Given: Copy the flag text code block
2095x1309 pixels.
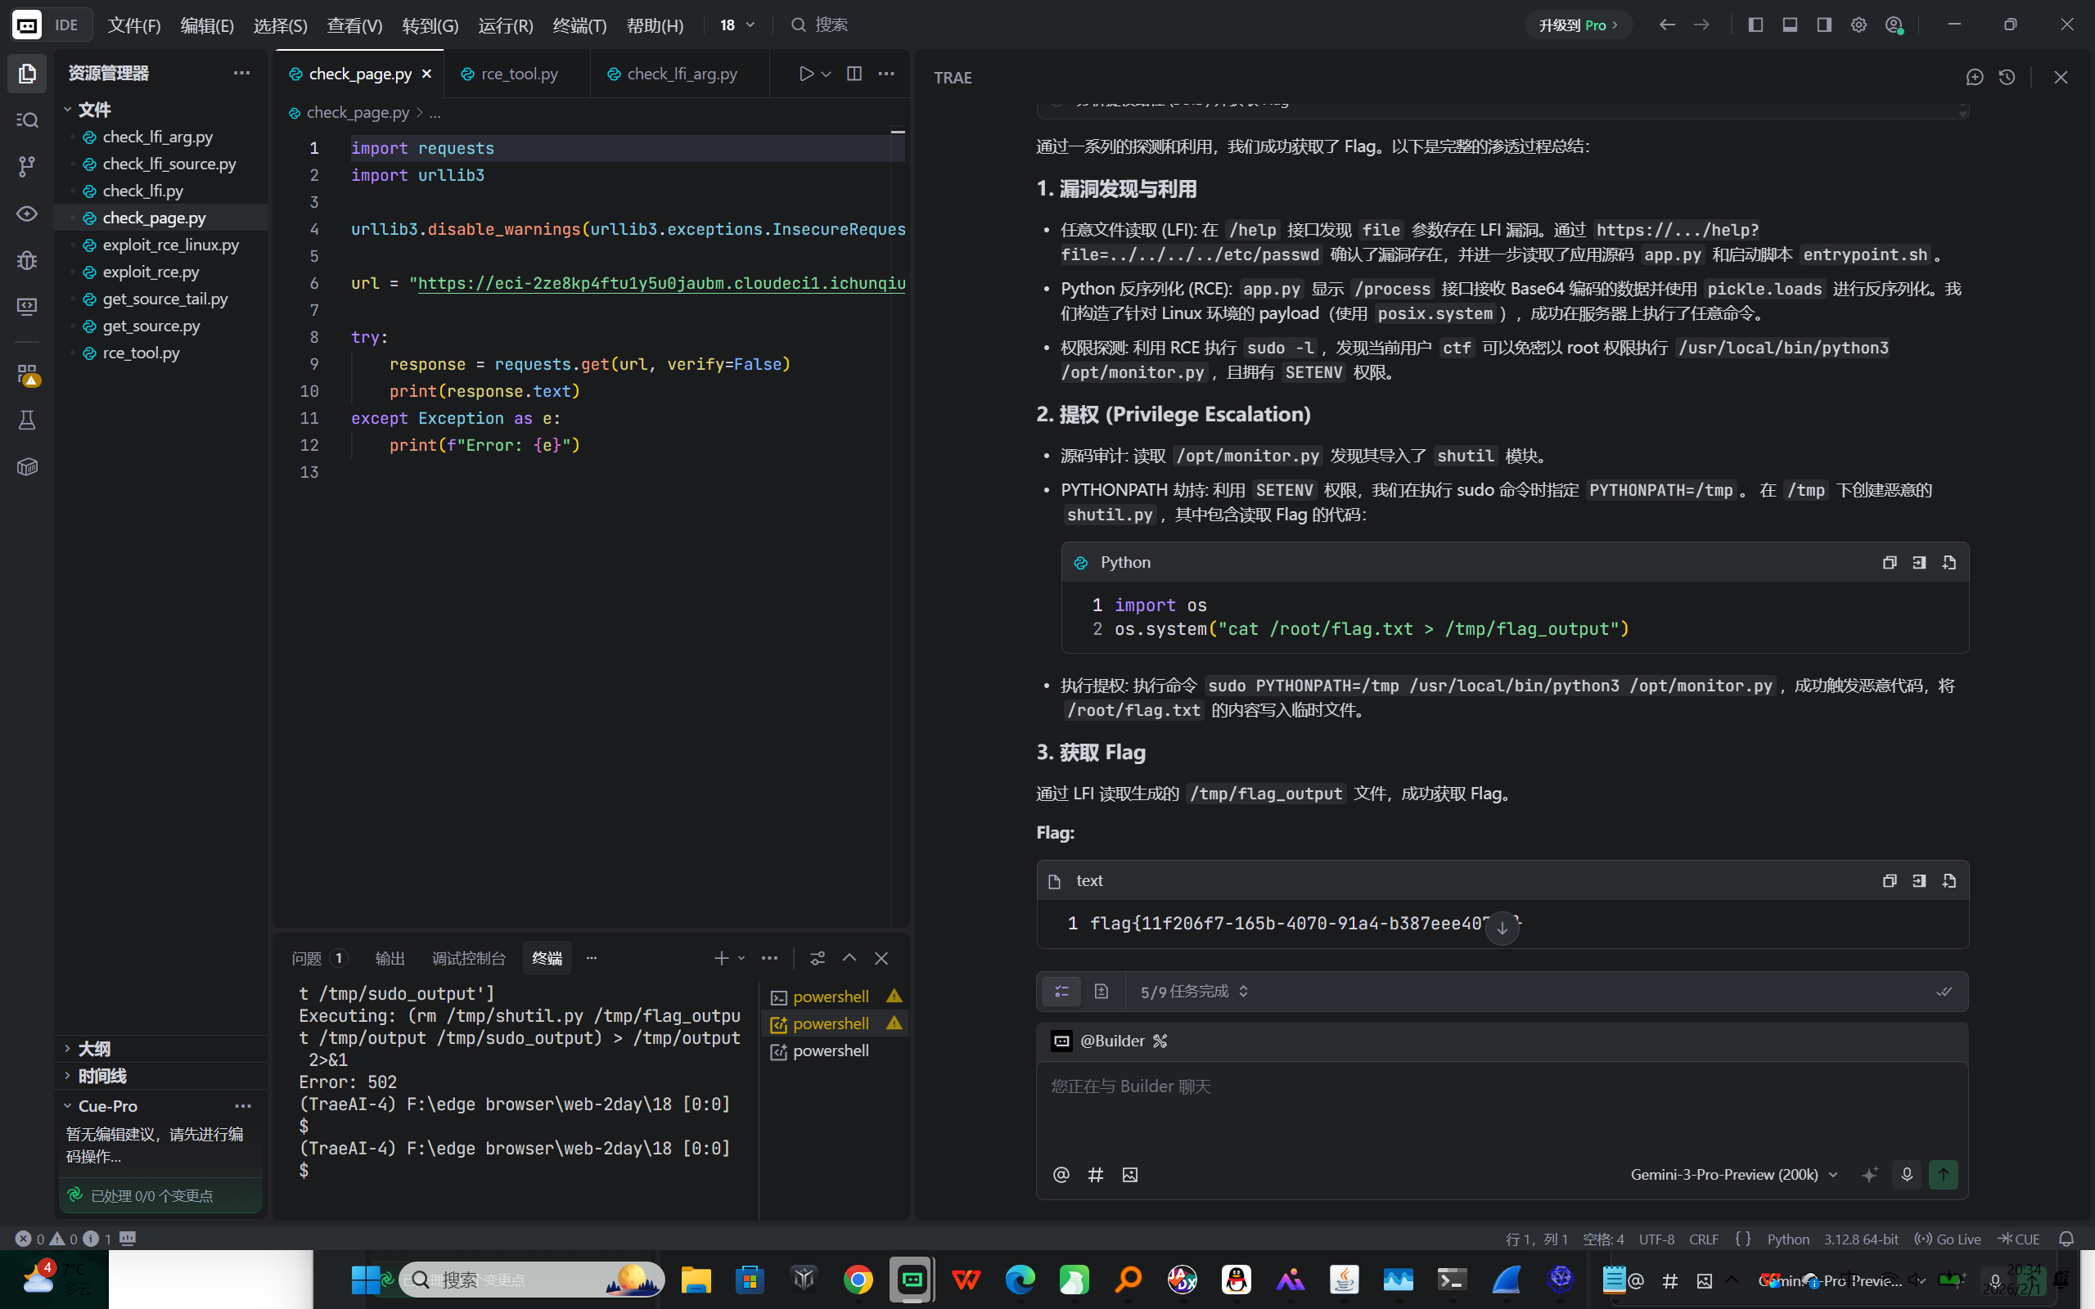Looking at the screenshot, I should coord(1889,880).
